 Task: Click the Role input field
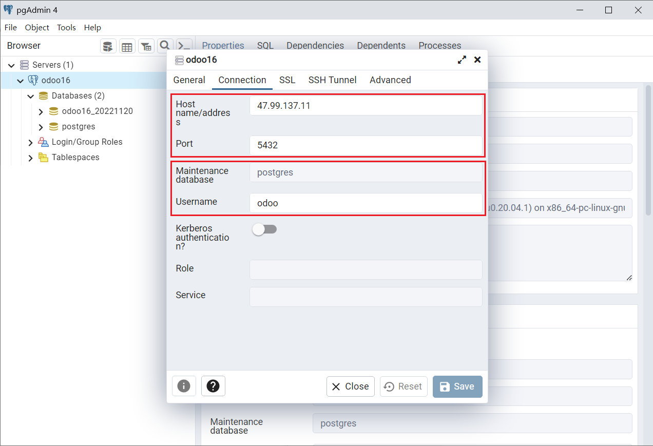coord(366,270)
